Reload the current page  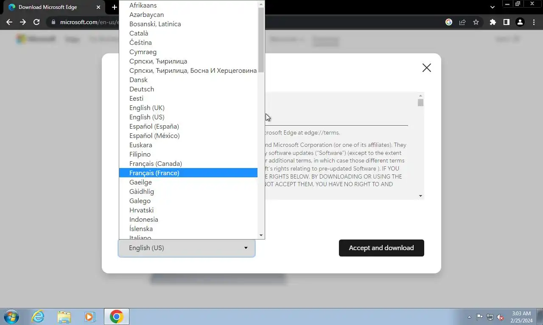click(36, 22)
